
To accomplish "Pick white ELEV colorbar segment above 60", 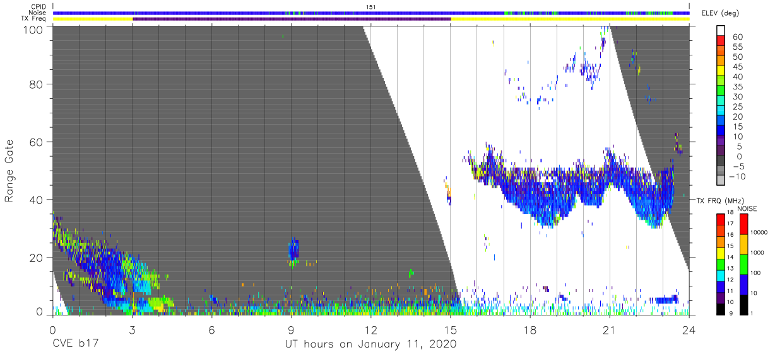I will tap(721, 31).
